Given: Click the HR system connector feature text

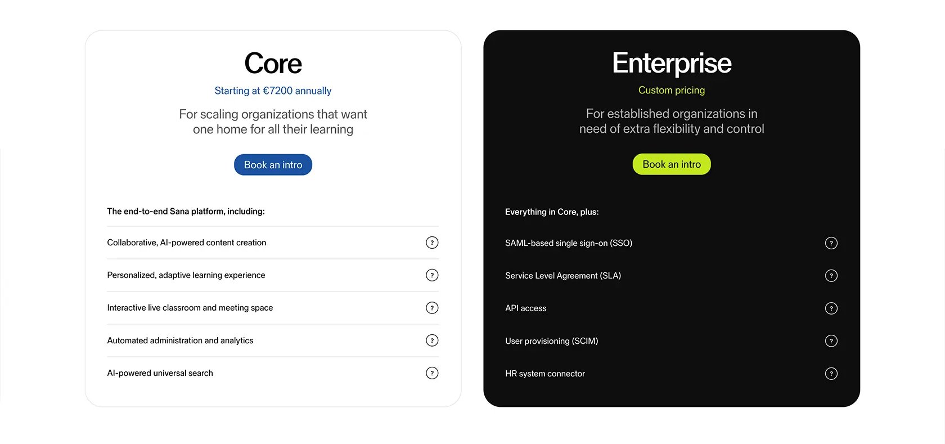Looking at the screenshot, I should [545, 374].
